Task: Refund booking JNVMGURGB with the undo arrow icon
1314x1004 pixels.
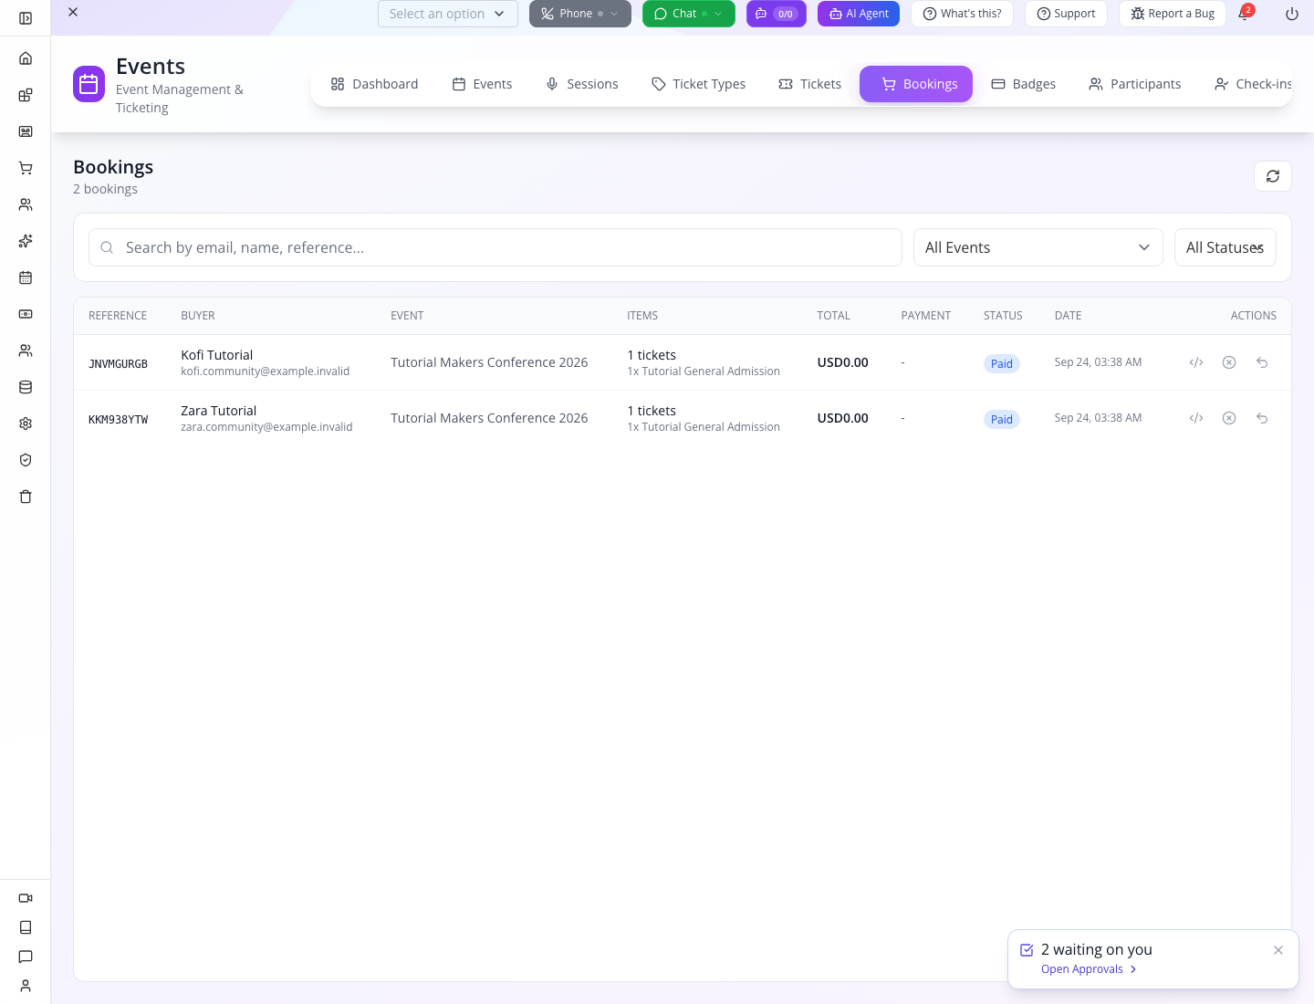Action: [1262, 362]
